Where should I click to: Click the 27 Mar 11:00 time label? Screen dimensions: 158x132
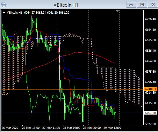pyautogui.click(x=51, y=128)
